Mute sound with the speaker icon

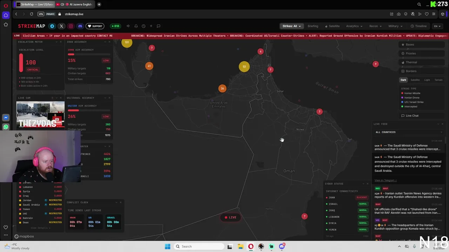point(128,26)
